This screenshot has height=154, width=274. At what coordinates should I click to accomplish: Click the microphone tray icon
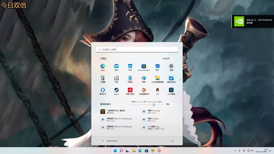click(239, 151)
